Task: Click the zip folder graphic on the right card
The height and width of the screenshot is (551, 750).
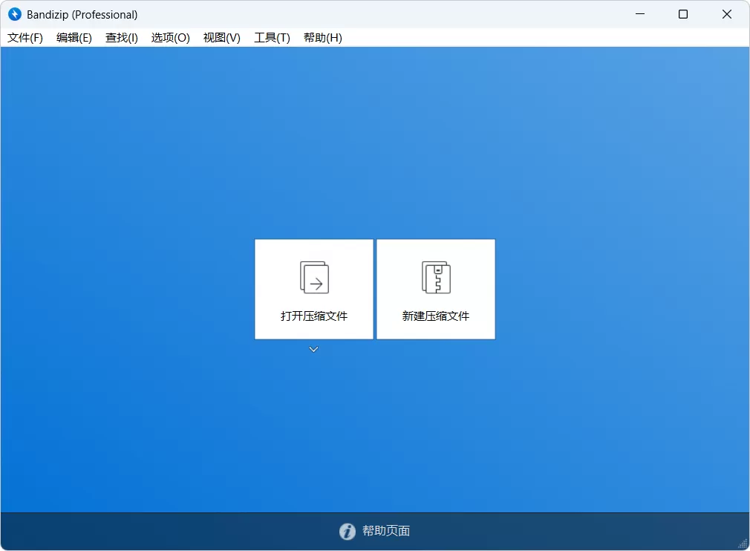Action: click(436, 277)
